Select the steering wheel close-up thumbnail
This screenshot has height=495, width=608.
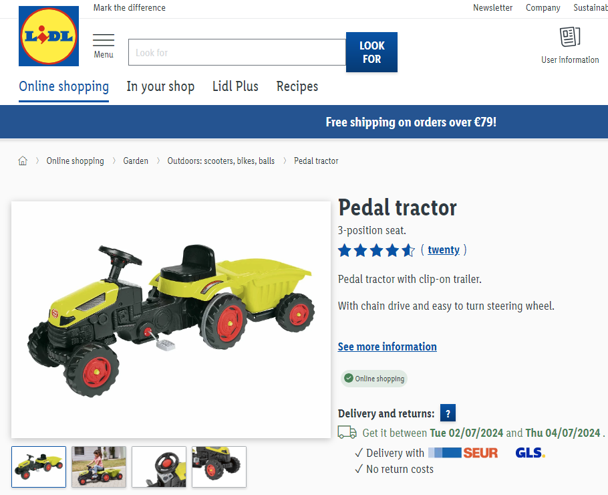pyautogui.click(x=159, y=467)
